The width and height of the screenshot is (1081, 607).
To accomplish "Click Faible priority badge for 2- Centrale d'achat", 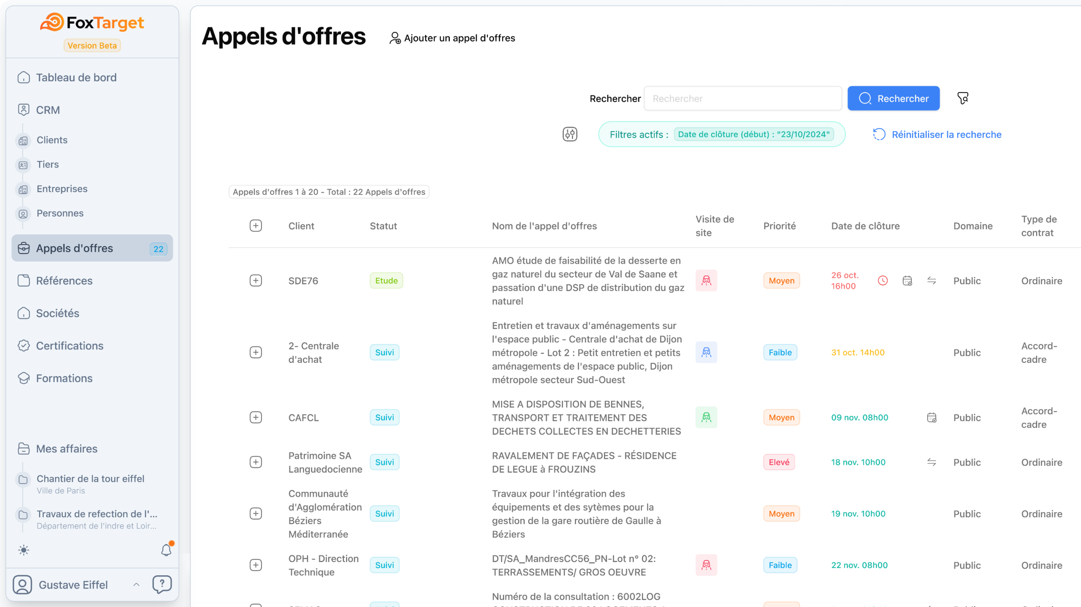I will tap(780, 352).
